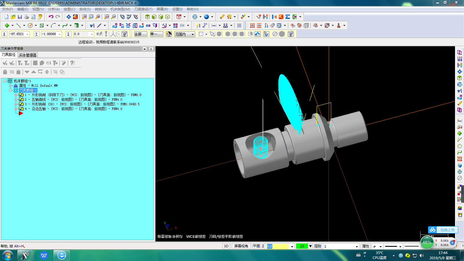Open a file with the yellow folder icon
The image size is (464, 261).
(13, 17)
